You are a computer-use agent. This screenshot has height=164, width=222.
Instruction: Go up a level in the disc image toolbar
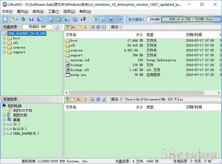tap(67, 27)
